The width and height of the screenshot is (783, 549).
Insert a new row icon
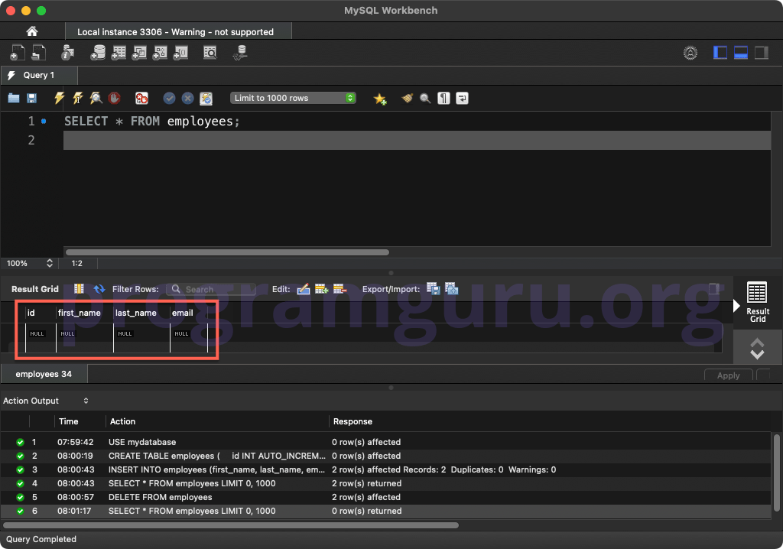point(322,289)
